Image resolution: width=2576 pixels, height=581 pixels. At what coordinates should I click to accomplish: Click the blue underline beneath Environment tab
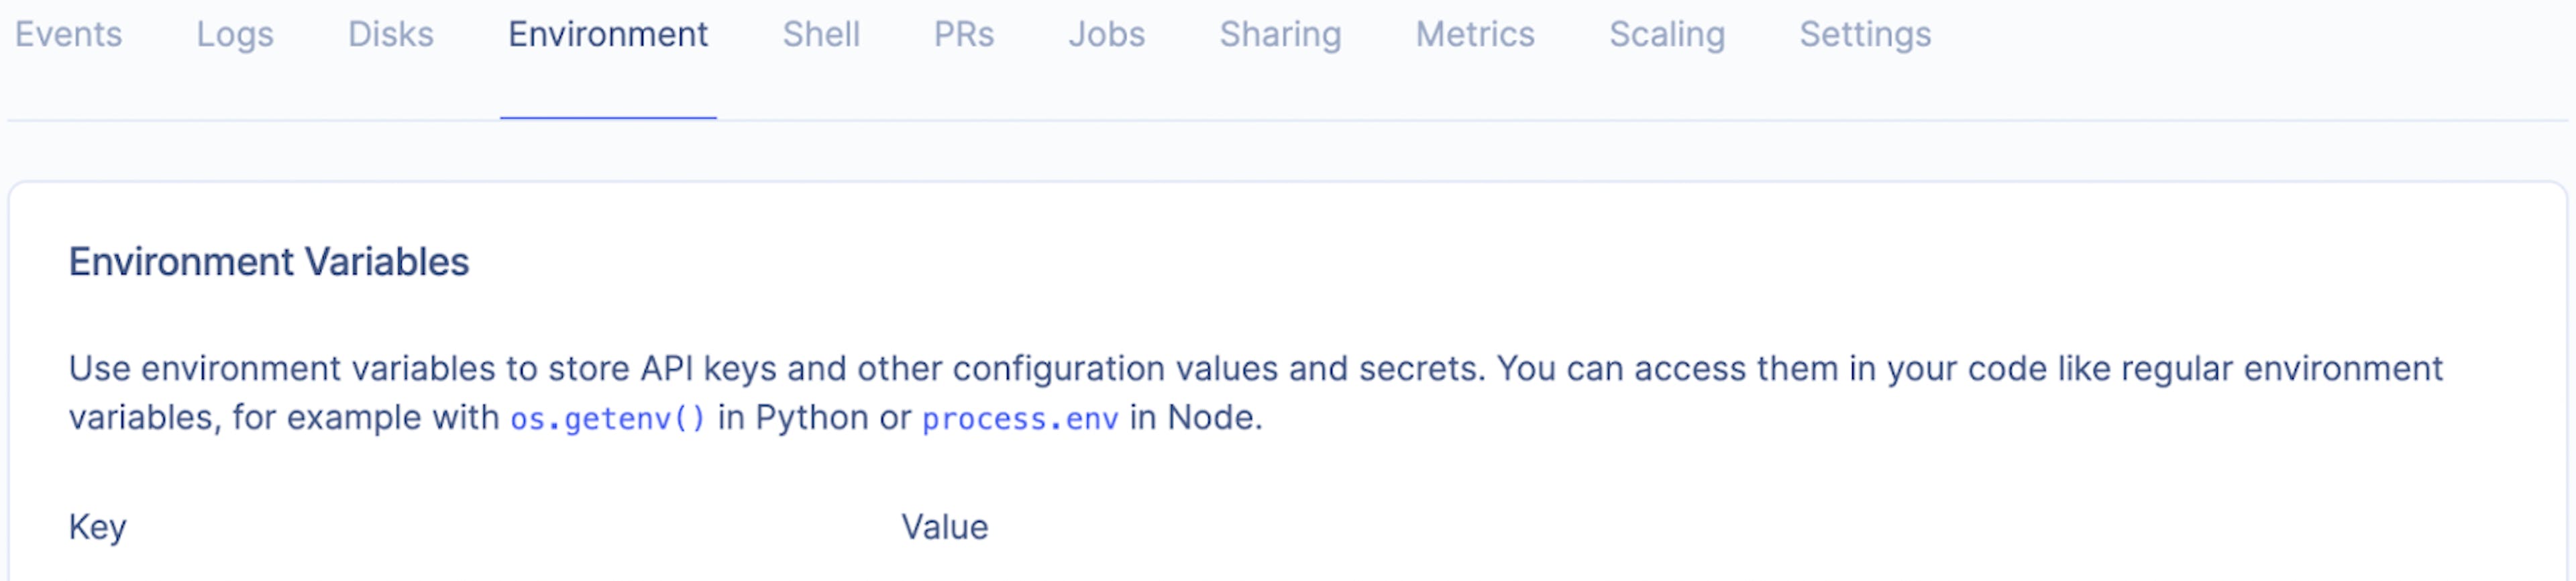(607, 117)
